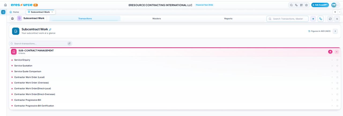This screenshot has height=116, width=343.
Task: Star Contractor Progressive Bill Certification
Action: 337,106
